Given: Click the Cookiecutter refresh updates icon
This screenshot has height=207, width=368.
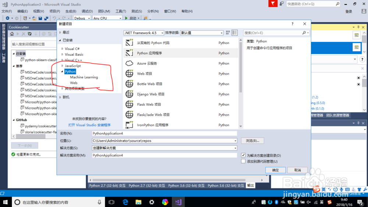Looking at the screenshot, I should pos(29,34).
